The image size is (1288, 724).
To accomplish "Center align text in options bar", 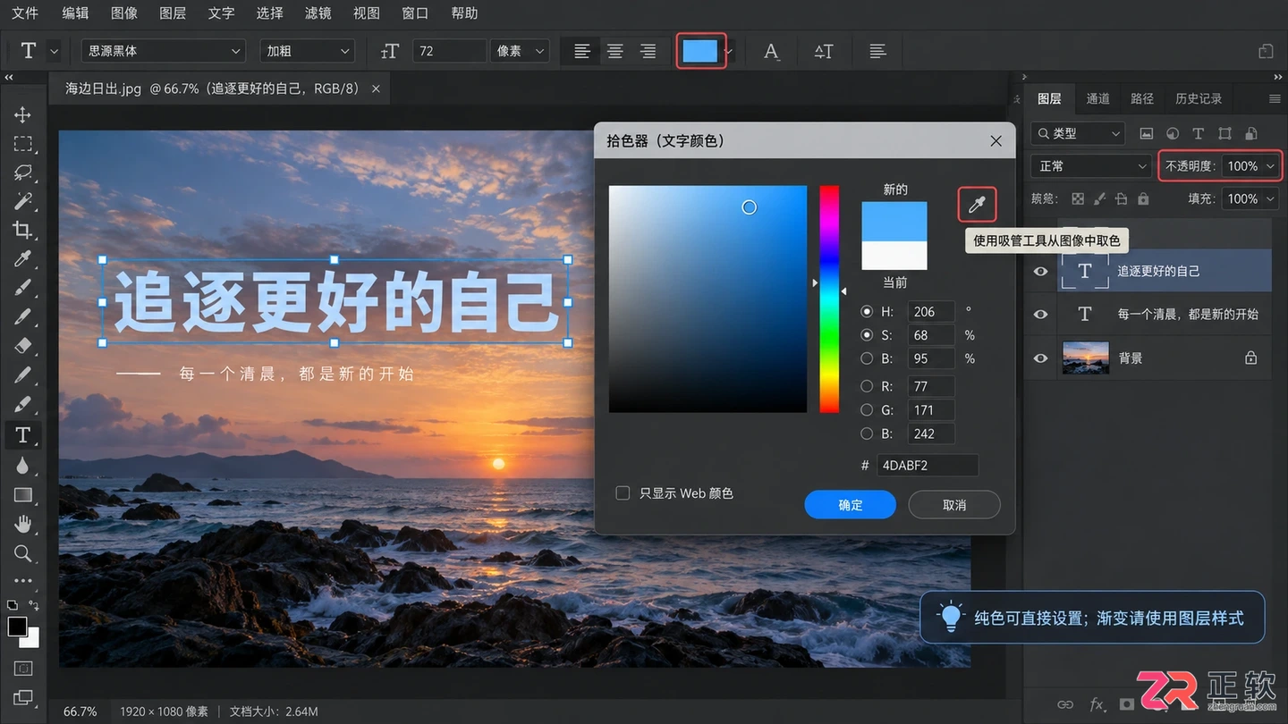I will (615, 52).
